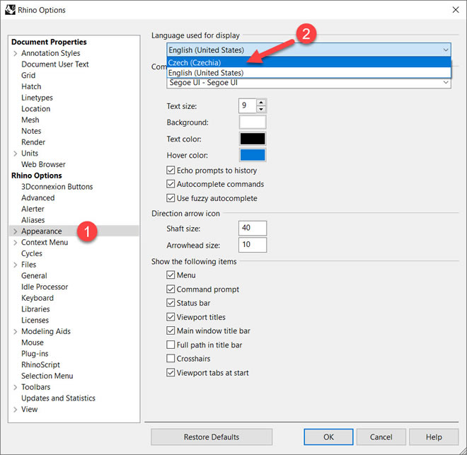
Task: Click the Rhino logo icon in title bar
Action: (10, 10)
